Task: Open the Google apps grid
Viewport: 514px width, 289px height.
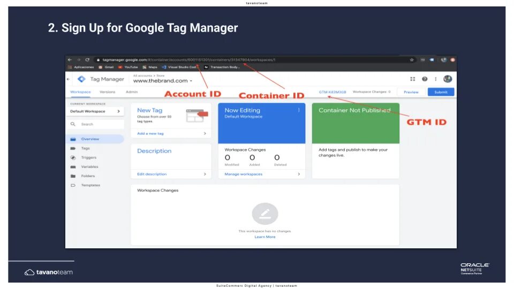Action: point(413,79)
